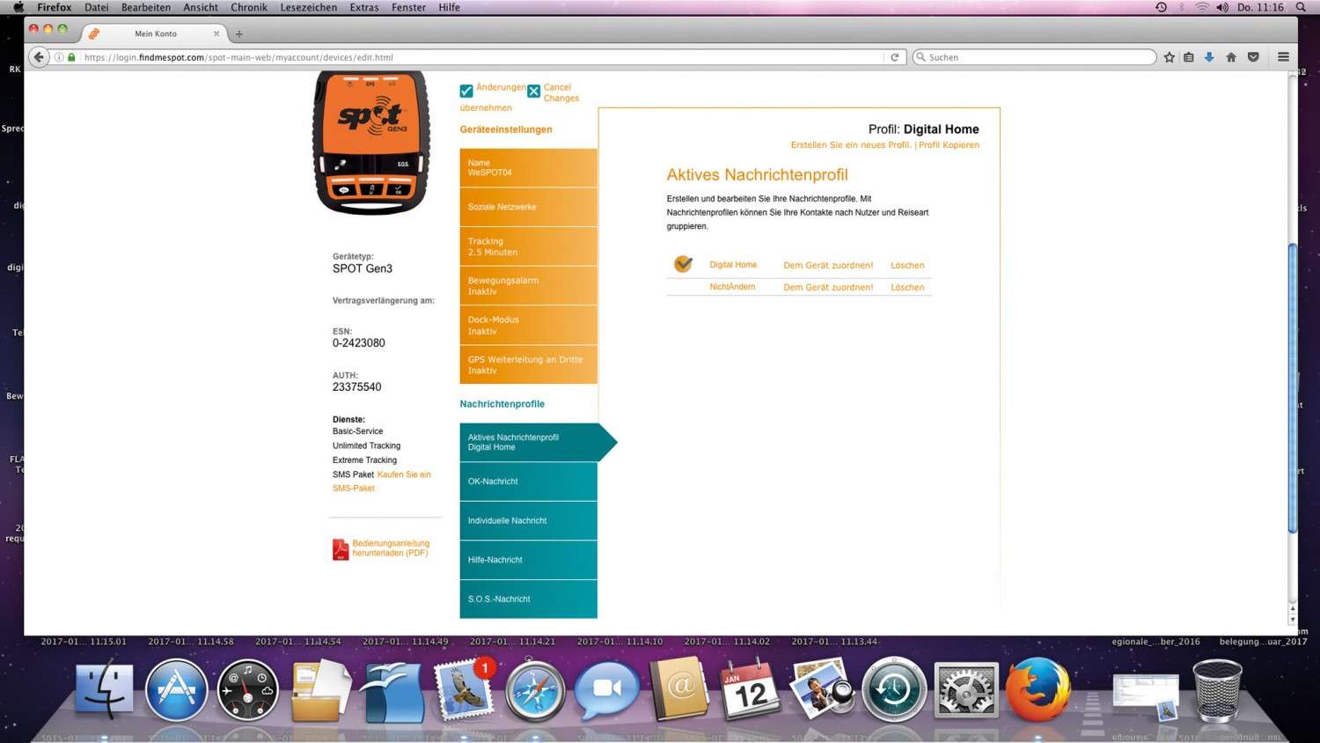Viewport: 1320px width, 743px height.
Task: Launch App Store from the dock
Action: coord(176,689)
